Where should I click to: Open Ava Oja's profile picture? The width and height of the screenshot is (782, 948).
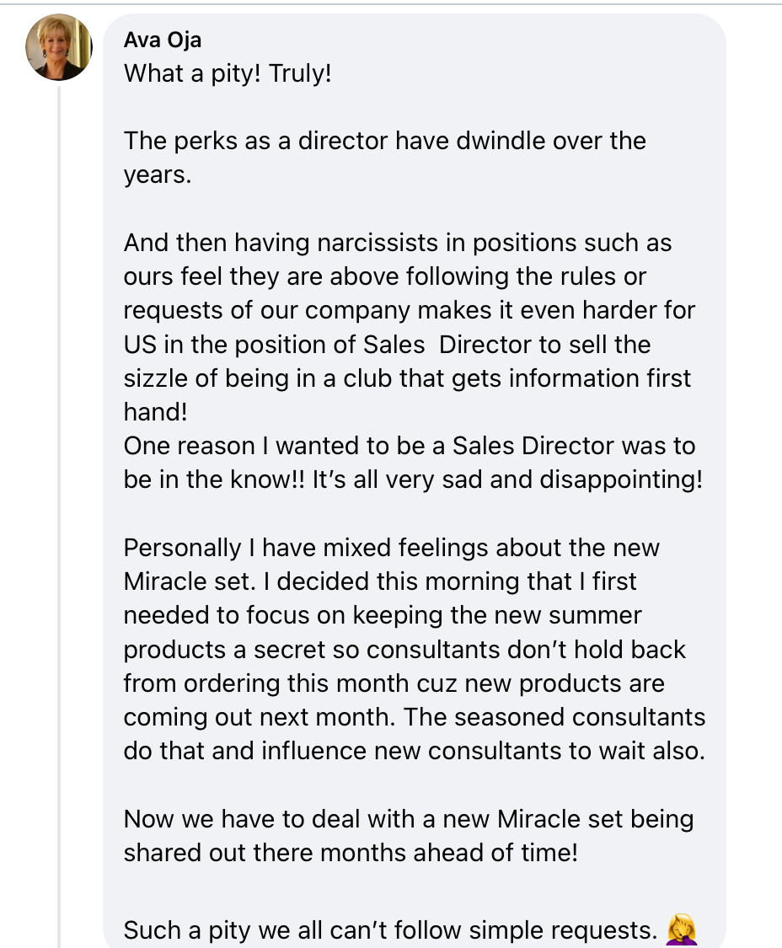click(59, 46)
